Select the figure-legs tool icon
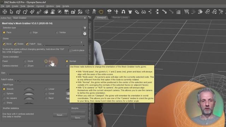The image size is (226, 127). tap(94, 12)
